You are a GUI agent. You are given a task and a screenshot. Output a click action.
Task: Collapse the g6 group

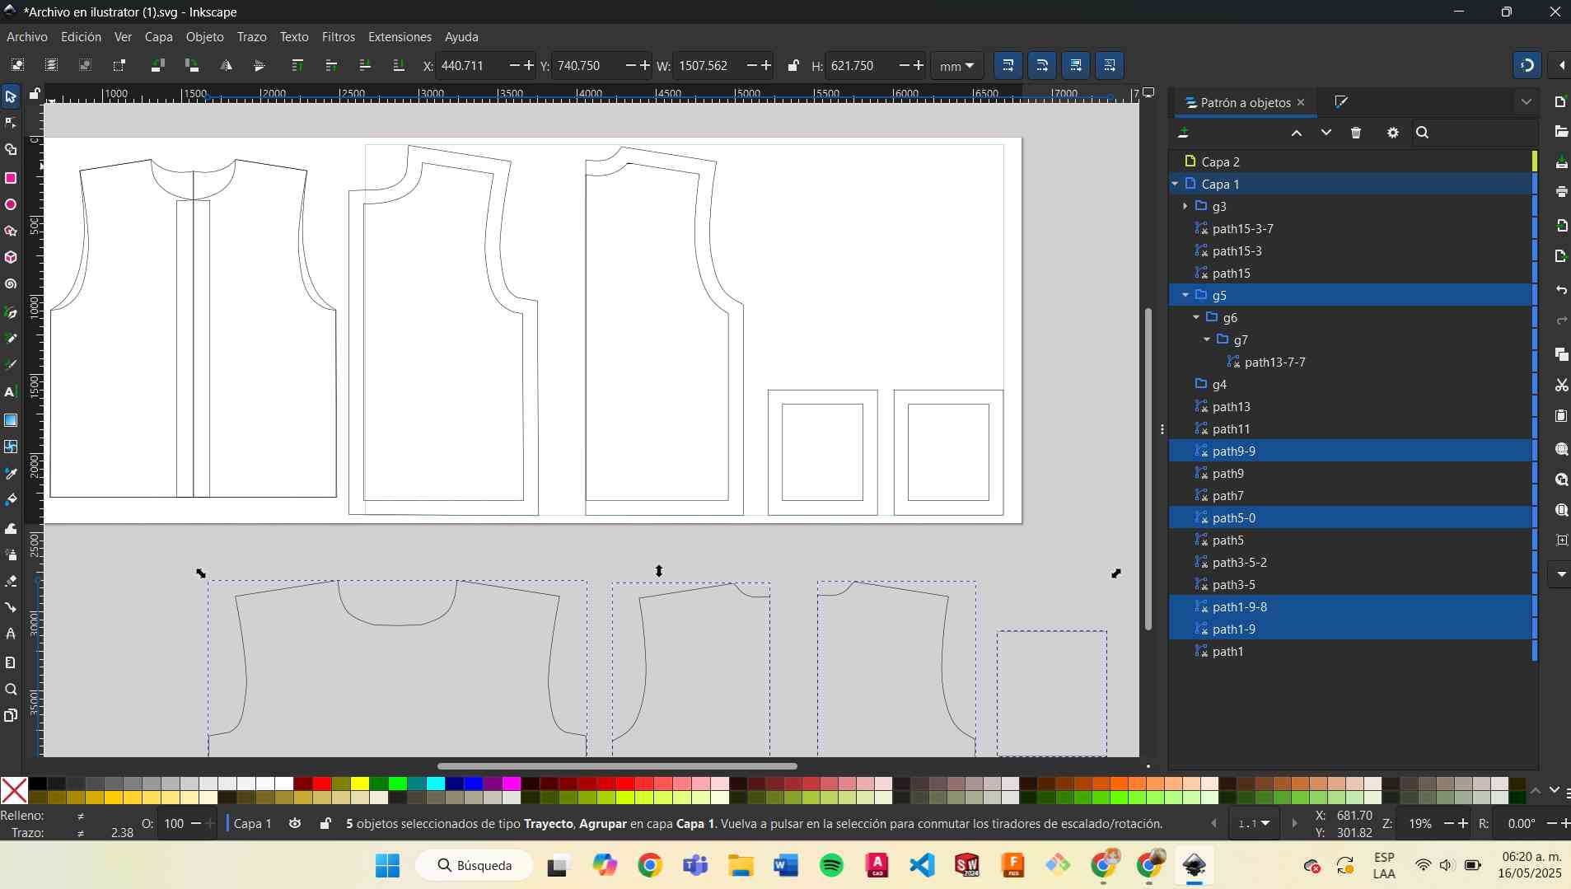pyautogui.click(x=1196, y=317)
